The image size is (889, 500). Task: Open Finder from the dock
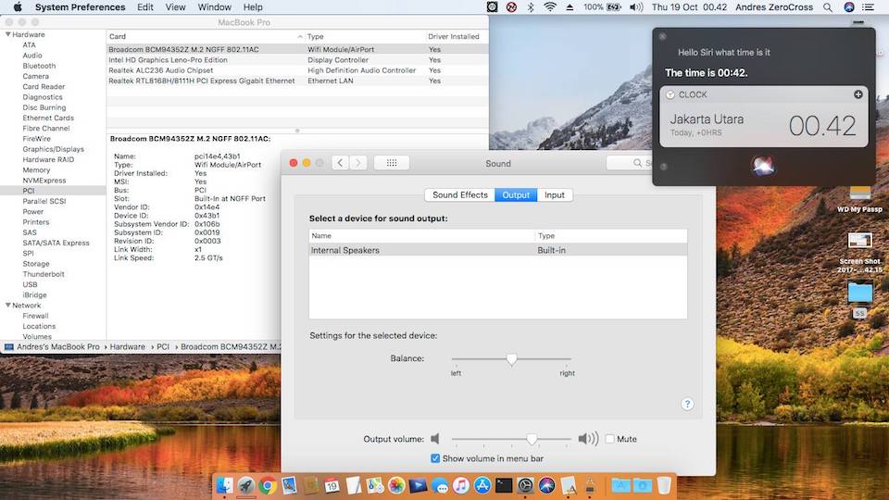click(224, 485)
